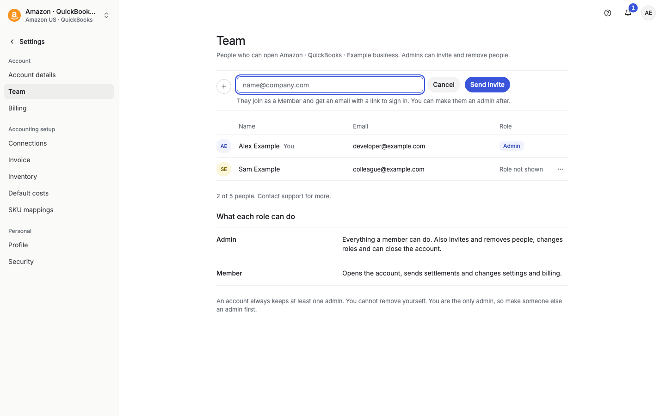Click the Name column header
Image resolution: width=666 pixels, height=416 pixels.
tap(247, 126)
